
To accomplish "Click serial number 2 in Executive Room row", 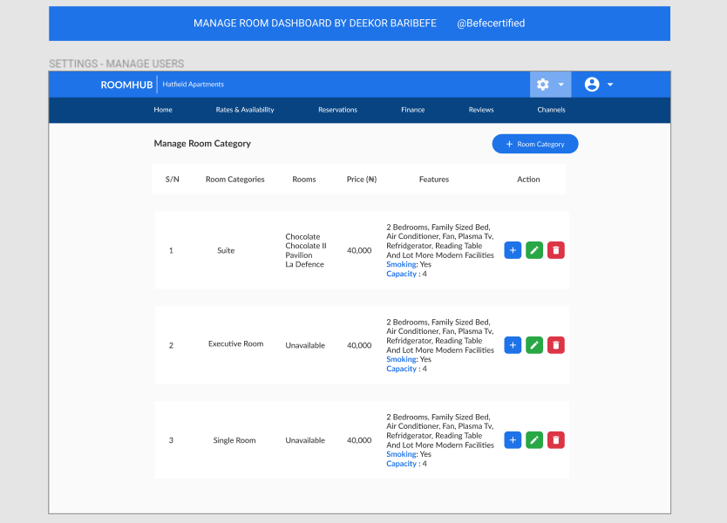I will (171, 345).
